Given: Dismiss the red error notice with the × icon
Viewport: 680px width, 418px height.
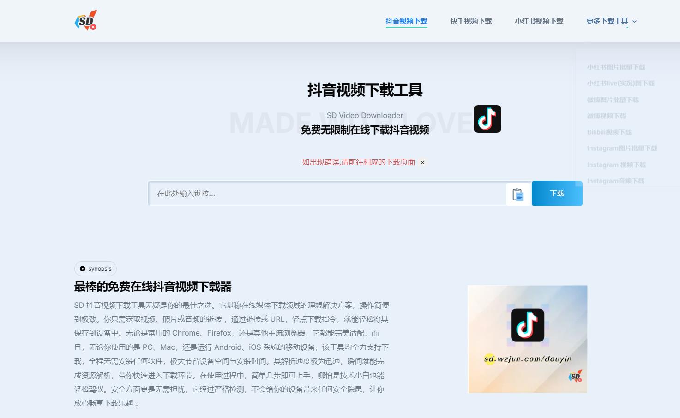Looking at the screenshot, I should point(422,162).
